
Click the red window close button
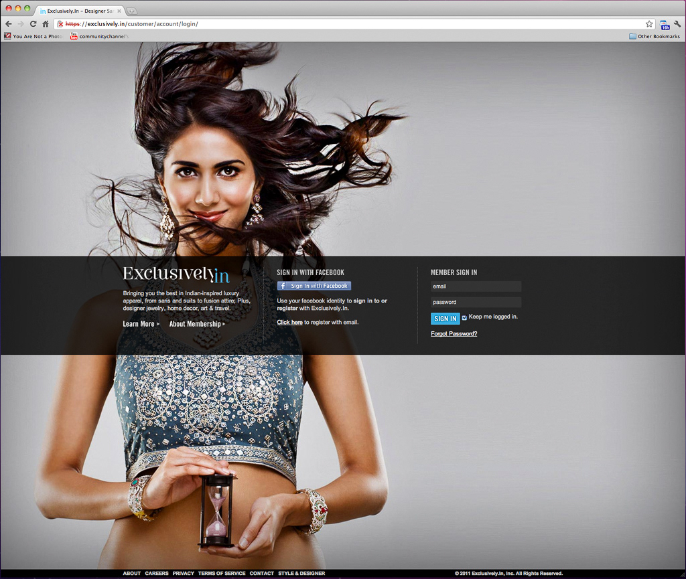pyautogui.click(x=9, y=8)
